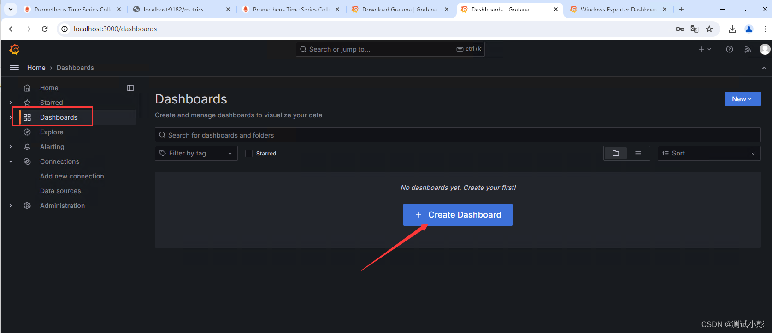772x333 pixels.
Task: Switch to folder view icon
Action: click(616, 153)
